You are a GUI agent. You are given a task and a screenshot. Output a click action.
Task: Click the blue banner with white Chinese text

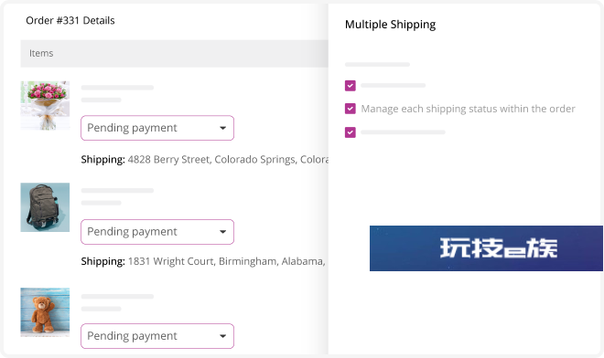486,248
